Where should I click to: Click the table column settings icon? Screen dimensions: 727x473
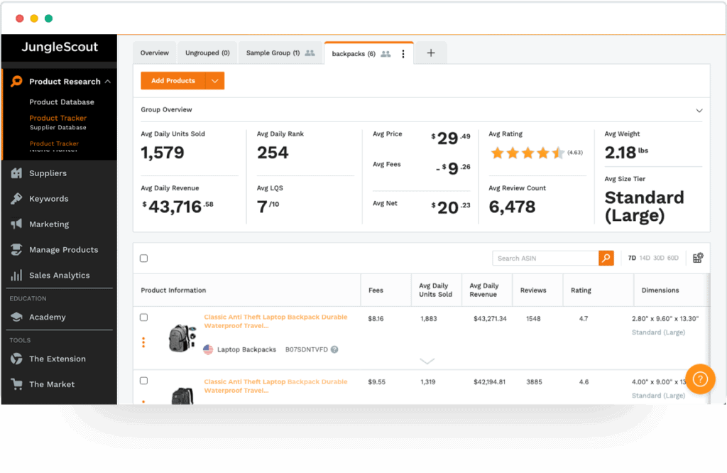click(697, 258)
